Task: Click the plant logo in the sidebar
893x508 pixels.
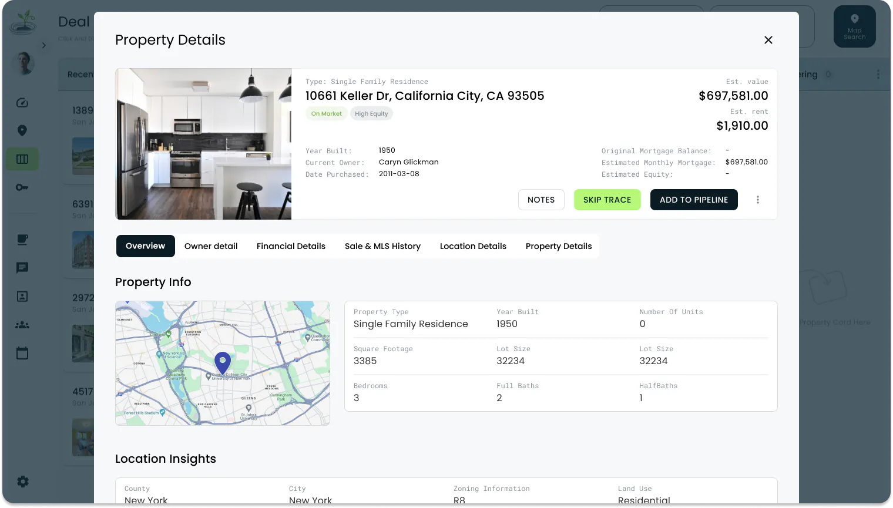Action: click(23, 22)
